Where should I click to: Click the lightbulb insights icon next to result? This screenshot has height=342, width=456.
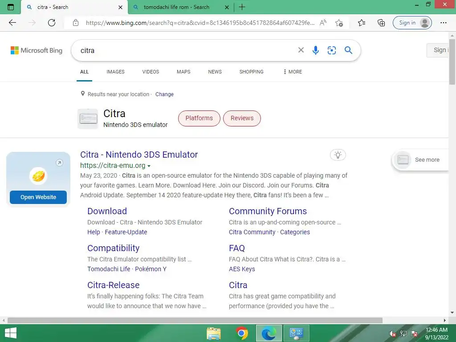tap(338, 155)
